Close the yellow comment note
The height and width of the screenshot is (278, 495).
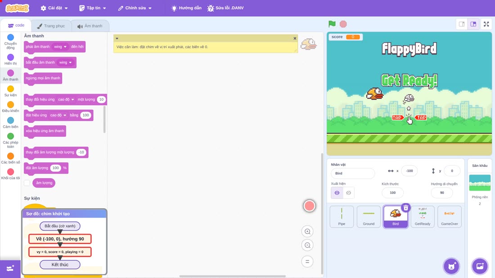click(295, 39)
